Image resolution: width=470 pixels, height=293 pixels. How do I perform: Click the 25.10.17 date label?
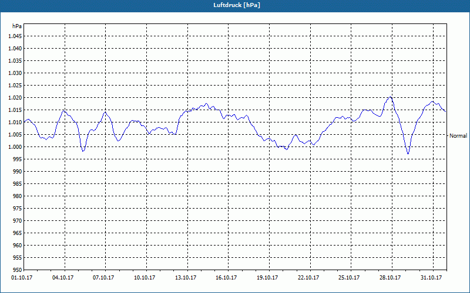coord(349,278)
